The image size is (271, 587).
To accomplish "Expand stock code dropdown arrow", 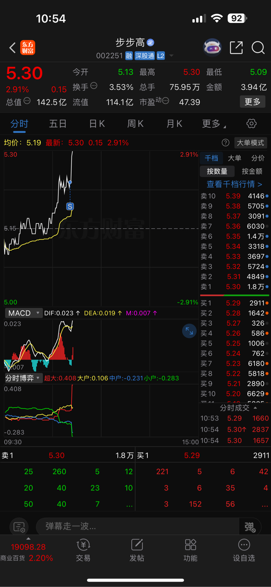I will pyautogui.click(x=171, y=56).
